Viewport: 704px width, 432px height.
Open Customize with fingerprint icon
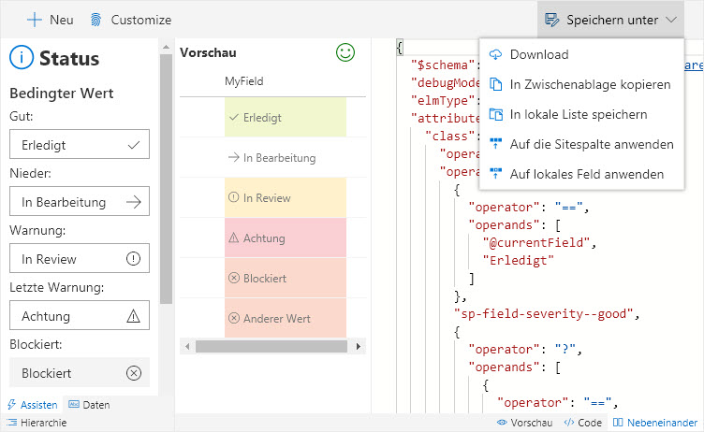pos(130,19)
